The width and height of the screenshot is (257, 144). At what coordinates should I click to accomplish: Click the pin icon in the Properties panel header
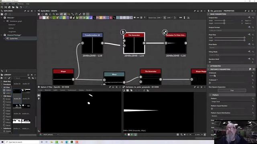click(245, 11)
